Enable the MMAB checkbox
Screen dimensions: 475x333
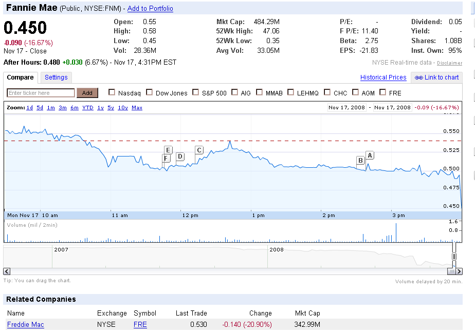point(259,92)
